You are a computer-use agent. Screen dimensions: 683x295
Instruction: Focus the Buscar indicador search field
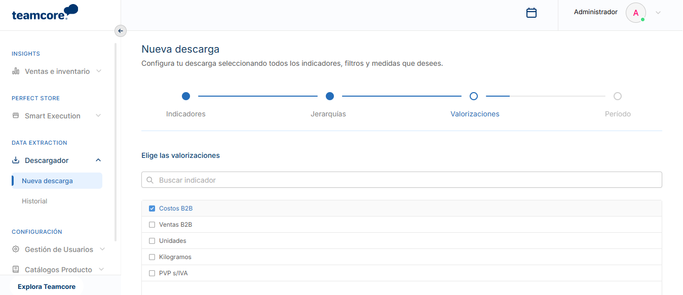[x=402, y=180]
